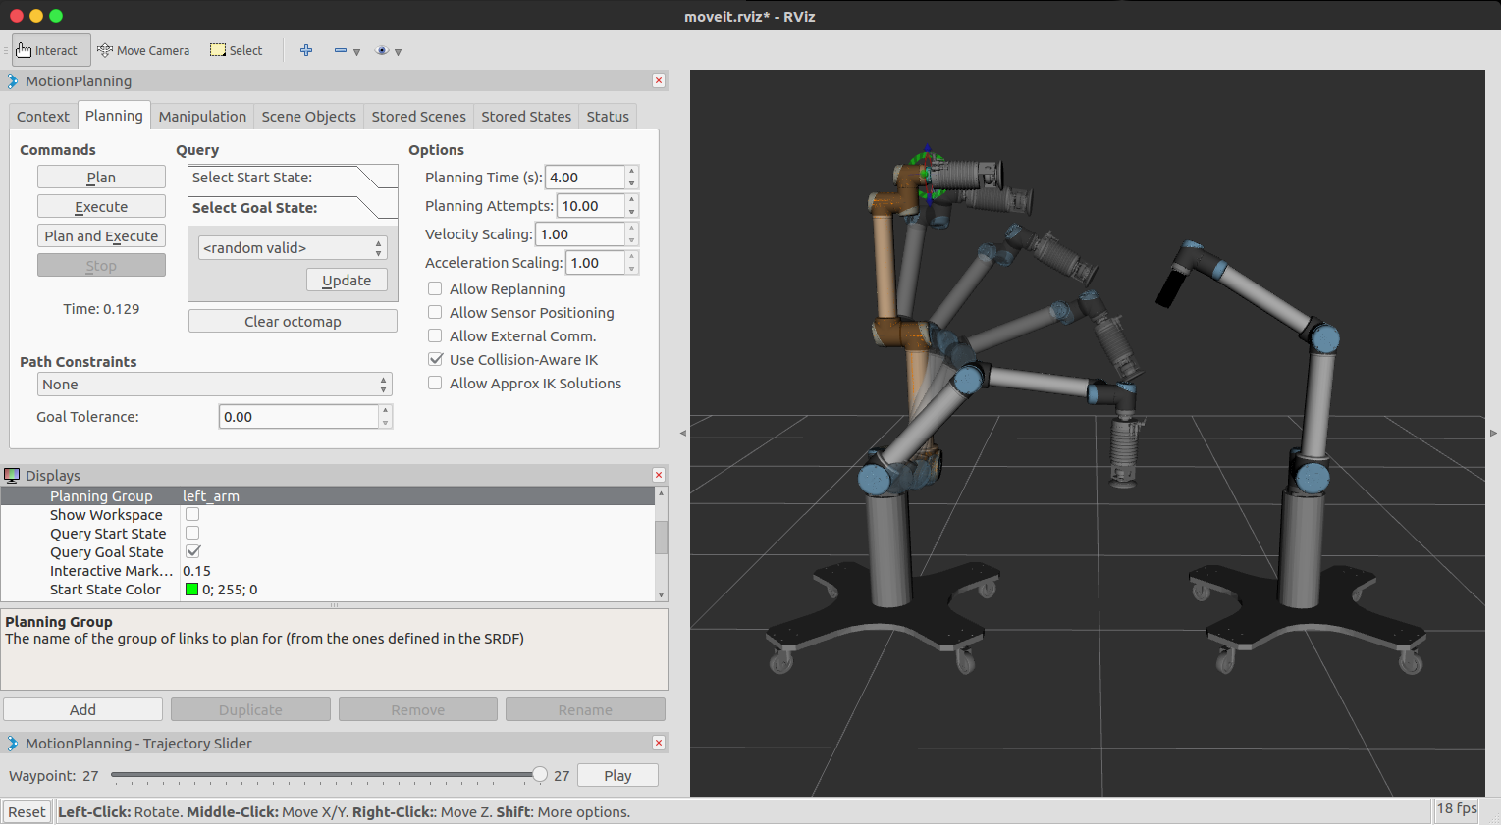Open the eye view options dropdown
Viewport: 1501px width, 825px height.
pyautogui.click(x=389, y=51)
